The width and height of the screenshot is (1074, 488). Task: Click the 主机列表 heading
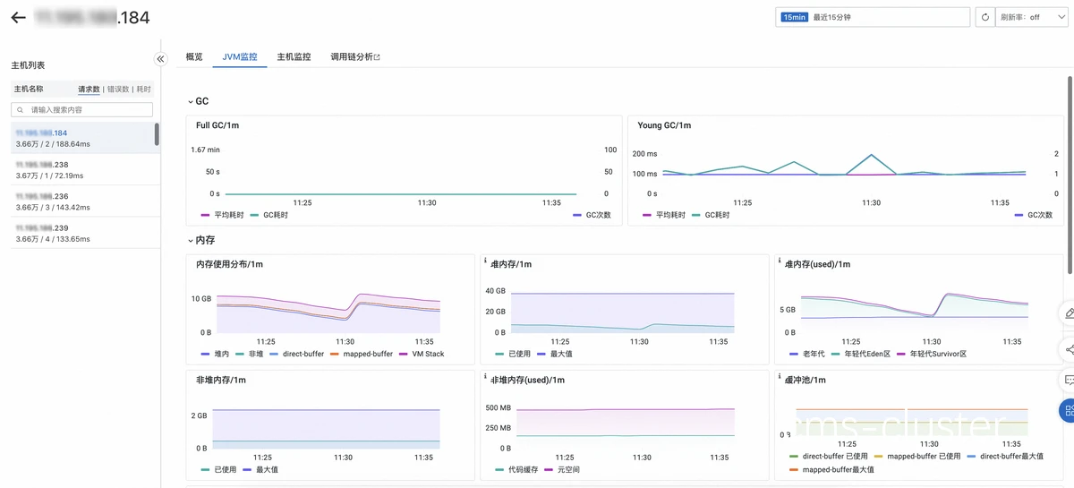[28, 65]
